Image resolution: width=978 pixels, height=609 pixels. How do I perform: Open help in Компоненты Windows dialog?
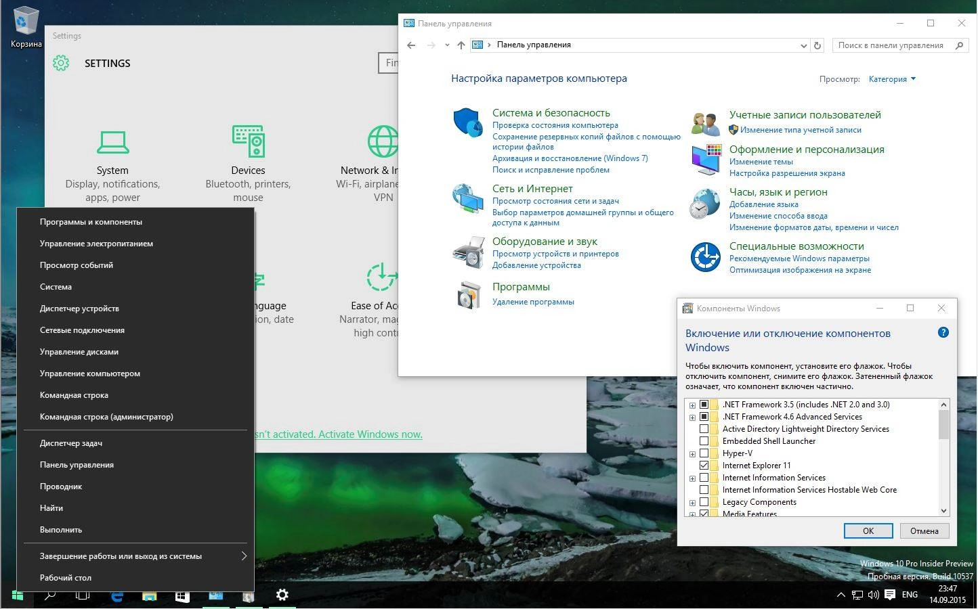[943, 332]
